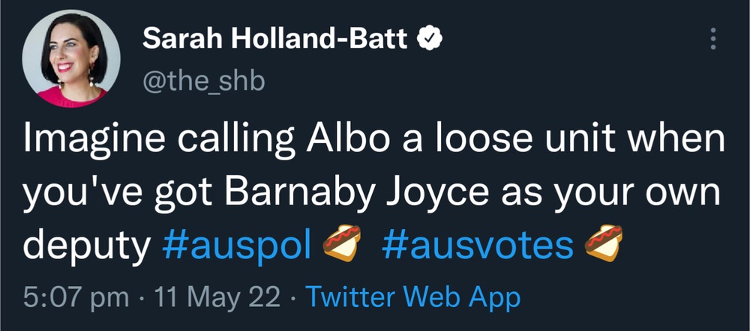Screen dimensions: 750x331
Task: Open Sarah Holland-Batt's profile photo
Action: click(71, 59)
